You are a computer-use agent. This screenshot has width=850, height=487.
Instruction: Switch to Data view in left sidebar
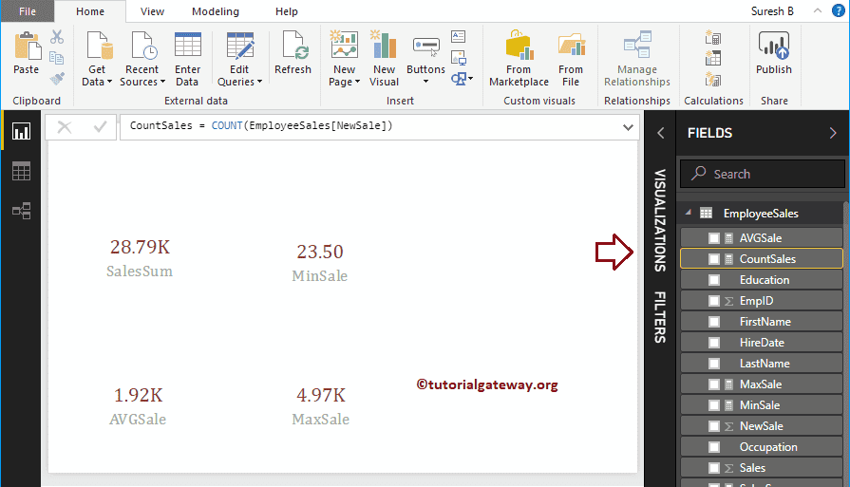pyautogui.click(x=21, y=171)
